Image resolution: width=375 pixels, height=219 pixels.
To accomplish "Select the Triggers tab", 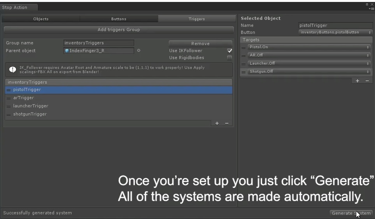I will click(x=197, y=19).
